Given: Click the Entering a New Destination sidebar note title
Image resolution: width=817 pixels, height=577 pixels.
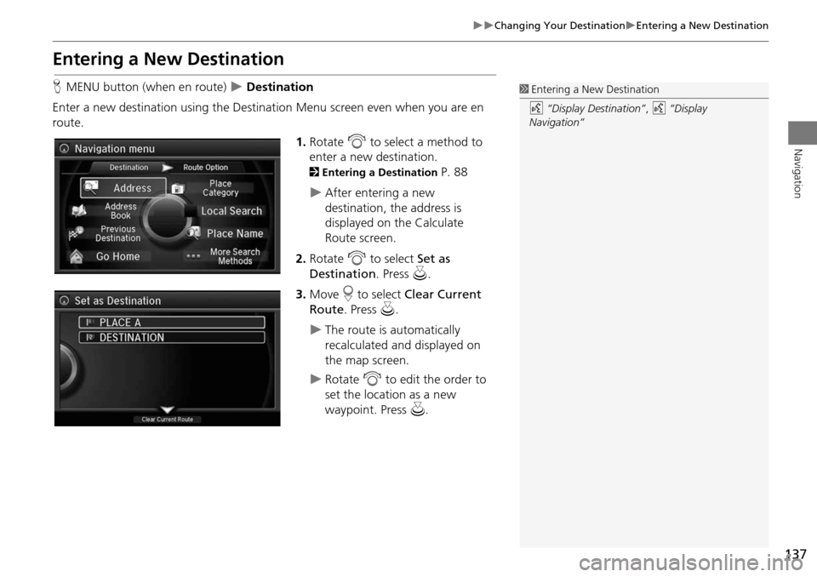Looking at the screenshot, I should 595,89.
